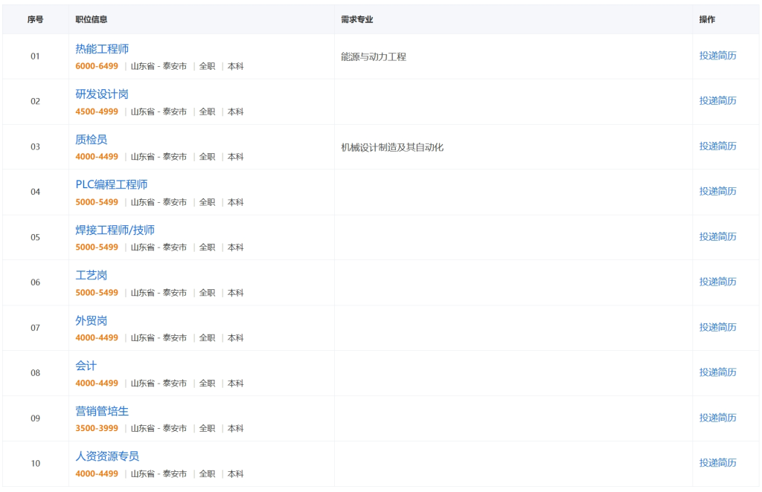Viewport: 762px width, 492px height.
Task: Select row number 08
Action: 36,373
